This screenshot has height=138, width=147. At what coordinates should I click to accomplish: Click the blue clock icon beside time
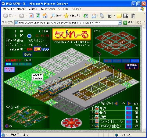29,36
